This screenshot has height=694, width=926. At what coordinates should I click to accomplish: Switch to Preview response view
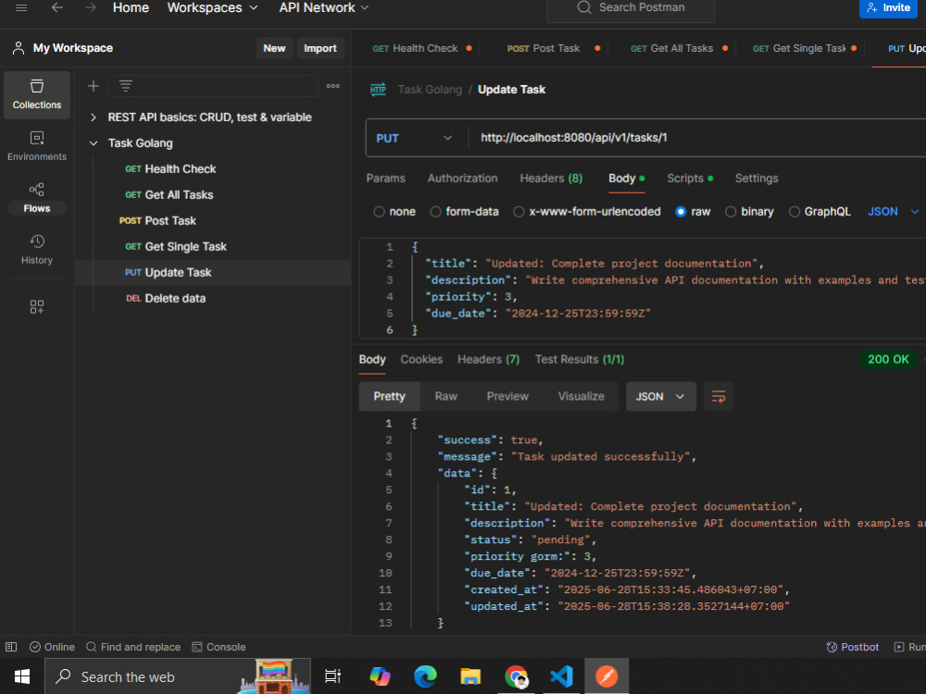point(507,397)
